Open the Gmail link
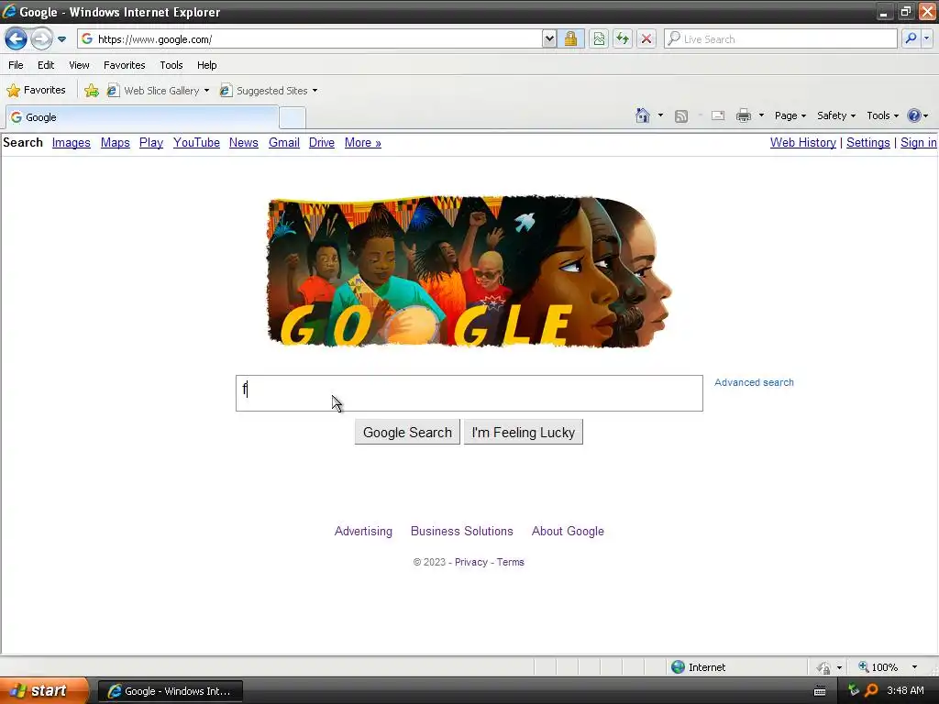 (284, 142)
